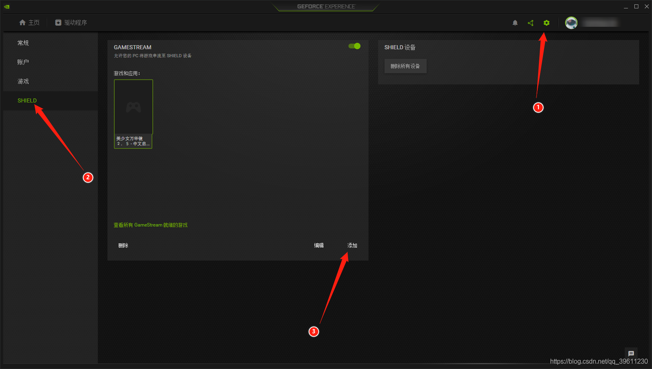
Task: Go to the 主页 home tab
Action: click(x=29, y=22)
